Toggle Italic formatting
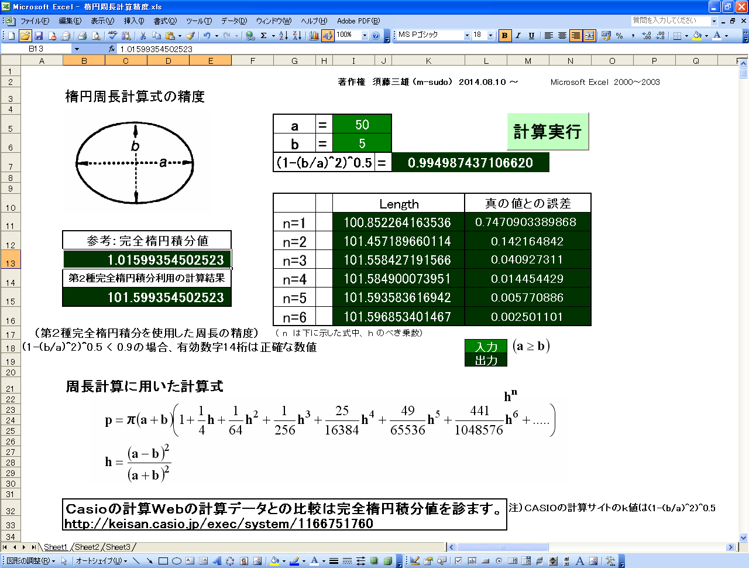 click(518, 36)
